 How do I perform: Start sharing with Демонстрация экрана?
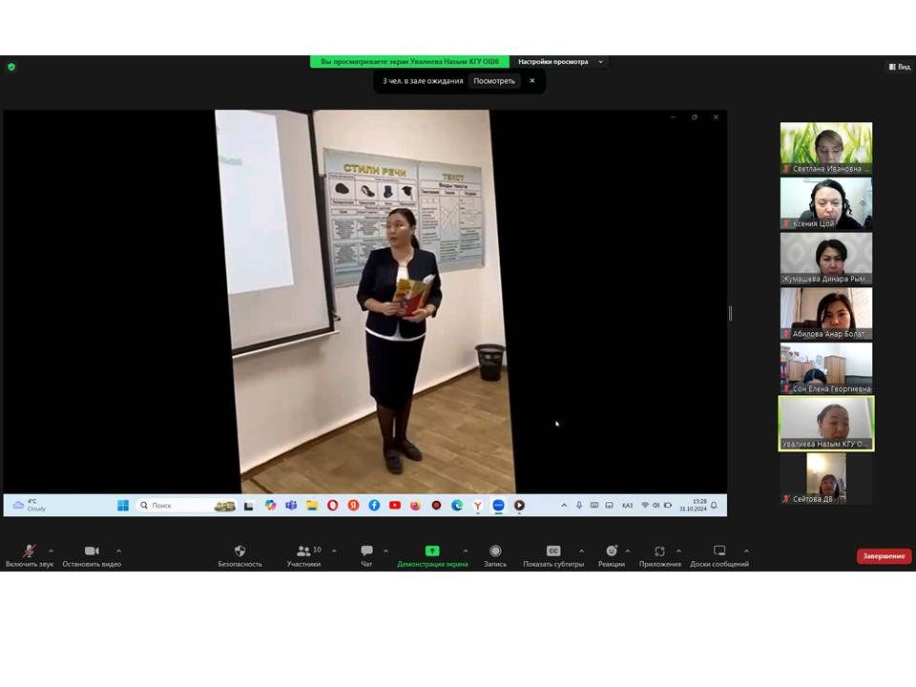pos(432,552)
